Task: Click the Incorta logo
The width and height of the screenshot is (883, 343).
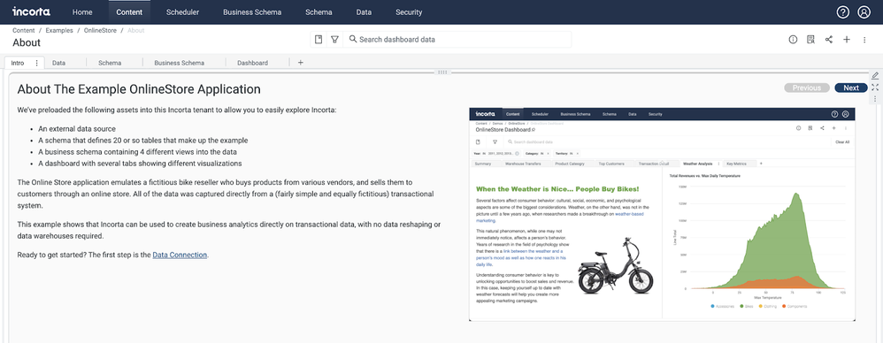Action: click(x=31, y=11)
